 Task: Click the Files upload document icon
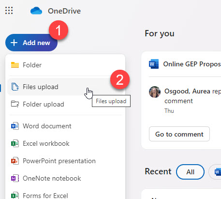[x=15, y=87]
